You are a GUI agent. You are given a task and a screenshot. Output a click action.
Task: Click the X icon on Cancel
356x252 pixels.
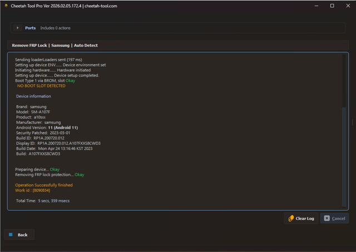[x=327, y=218]
